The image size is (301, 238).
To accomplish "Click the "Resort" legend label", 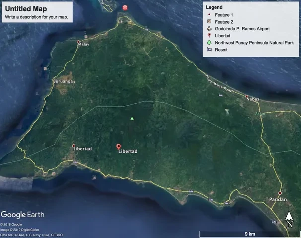I will click(x=221, y=50).
